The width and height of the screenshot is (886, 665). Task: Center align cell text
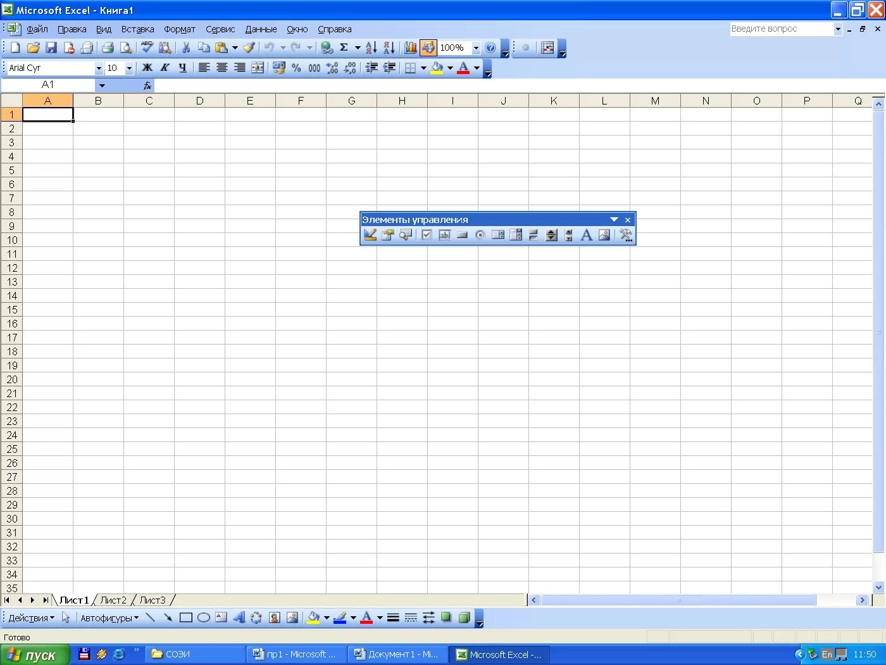tap(222, 68)
